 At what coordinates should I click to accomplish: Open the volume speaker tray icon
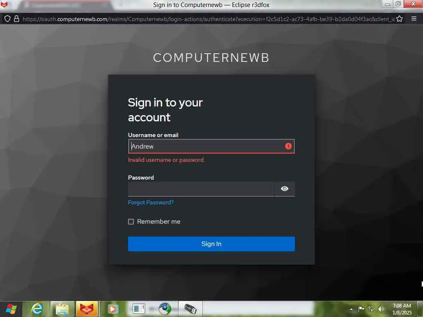(x=381, y=309)
